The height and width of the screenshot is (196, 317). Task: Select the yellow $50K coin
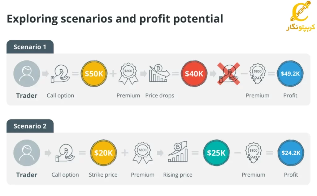(94, 74)
